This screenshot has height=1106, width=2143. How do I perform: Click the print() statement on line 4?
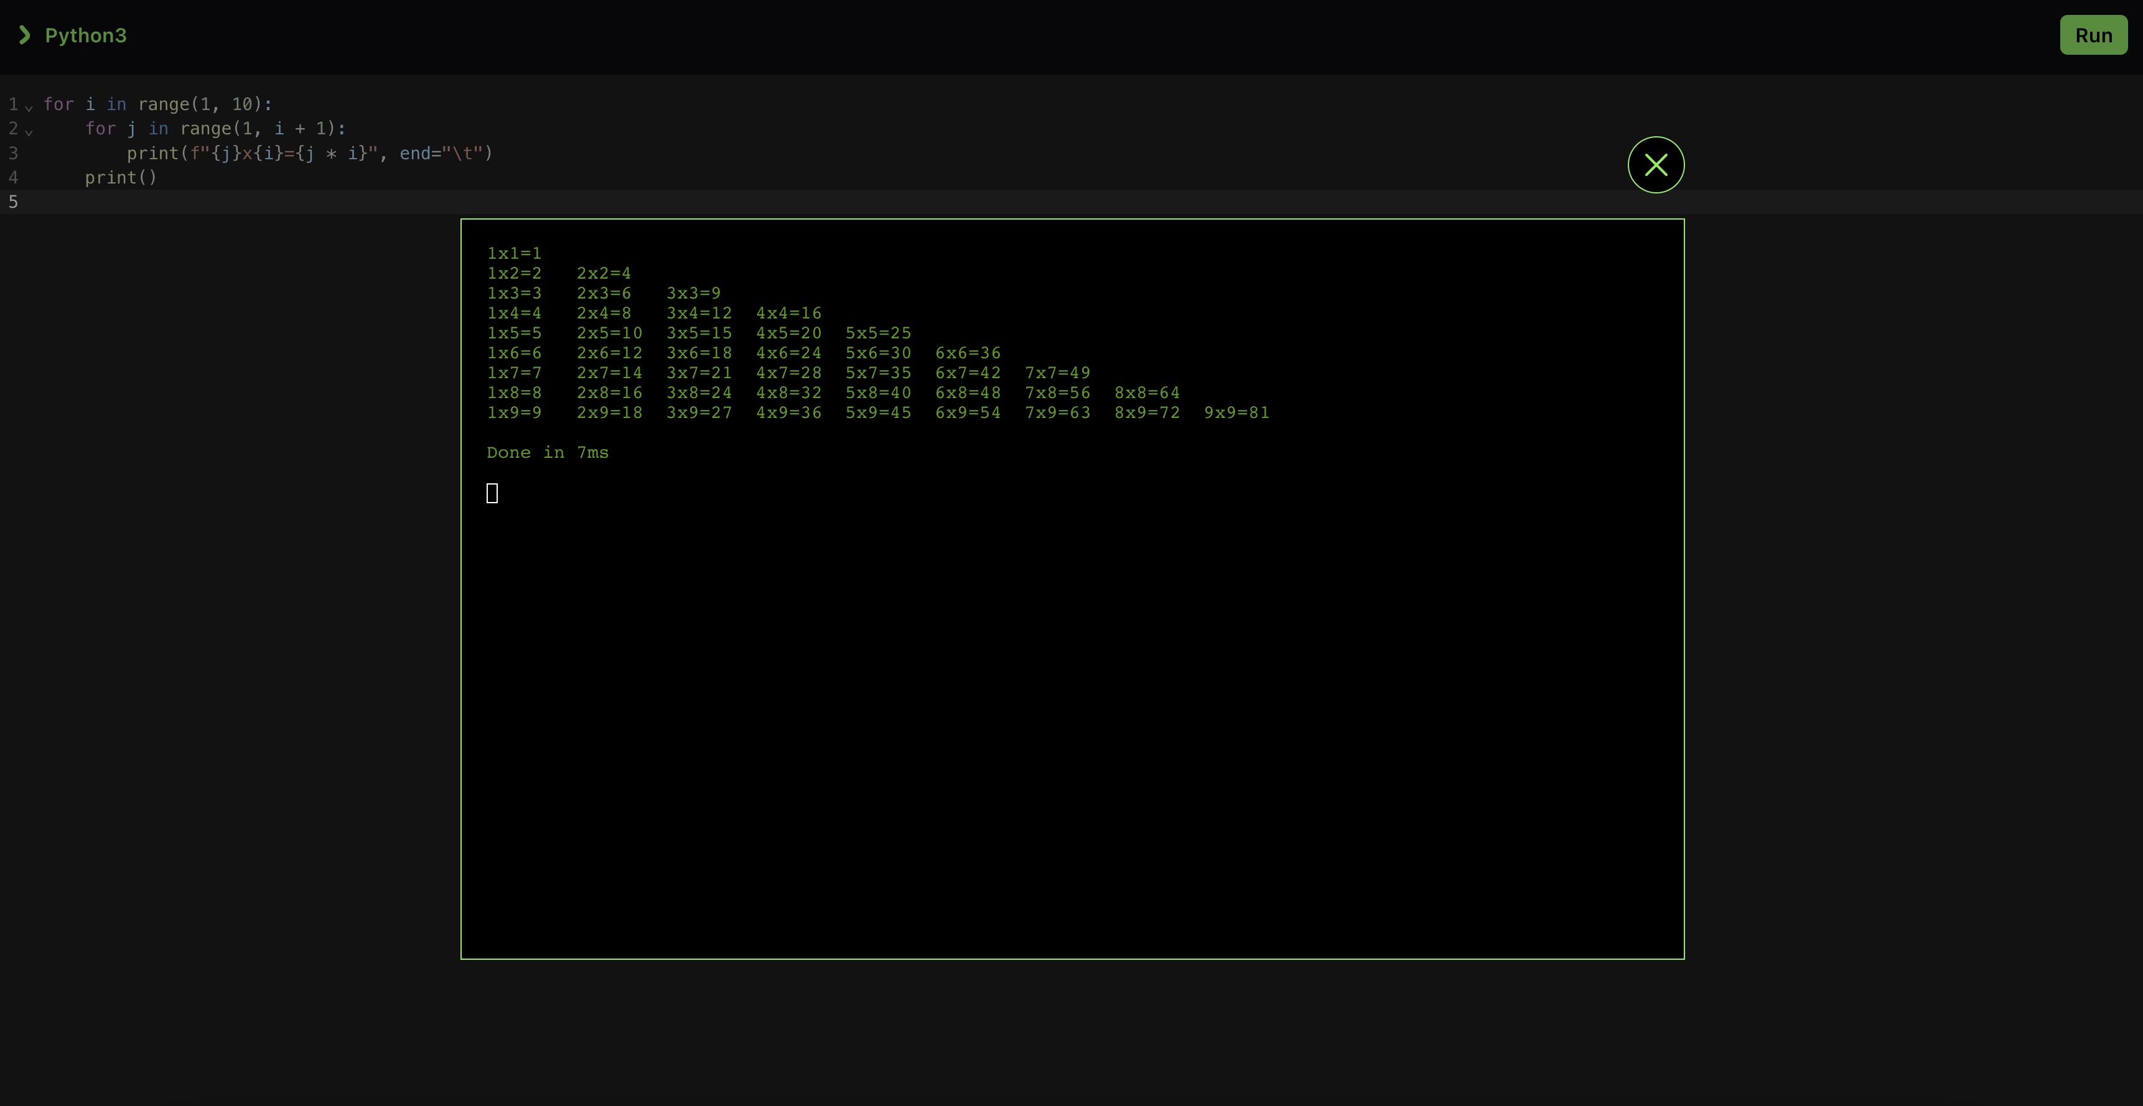point(121,177)
